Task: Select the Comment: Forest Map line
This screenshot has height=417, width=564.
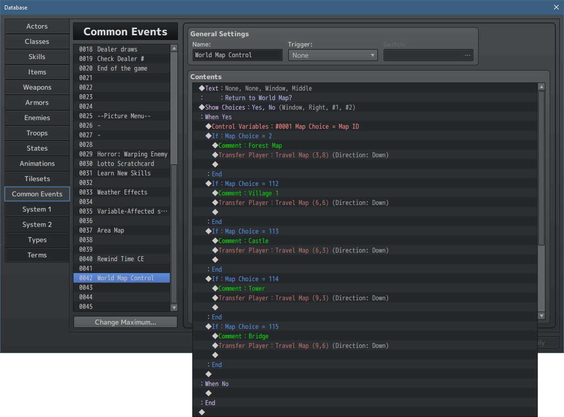Action: tap(250, 145)
